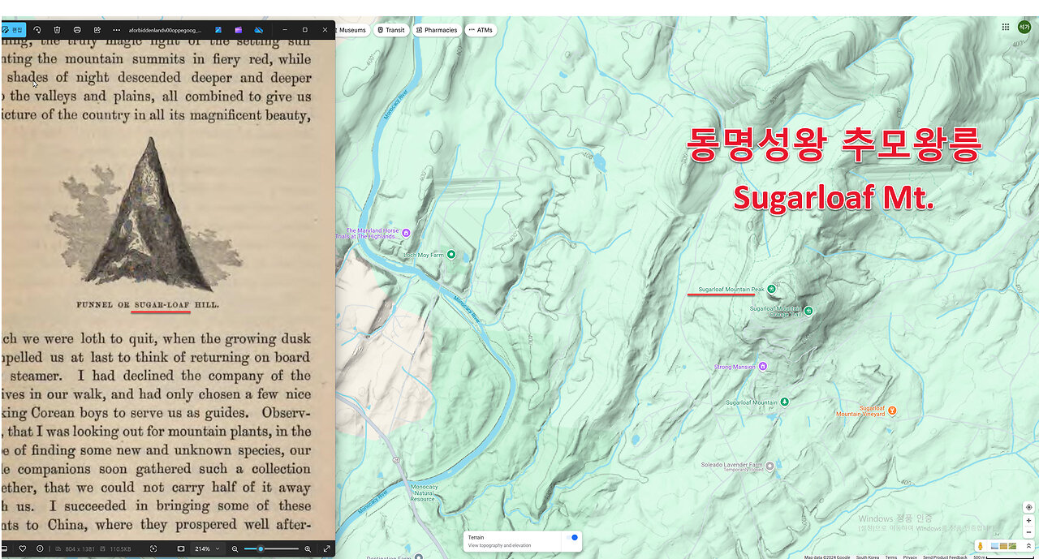
Task: Zoom in photo with plus magnifier
Action: click(308, 549)
